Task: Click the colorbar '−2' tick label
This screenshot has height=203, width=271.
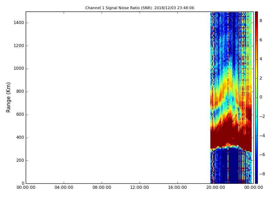Action: click(262, 116)
